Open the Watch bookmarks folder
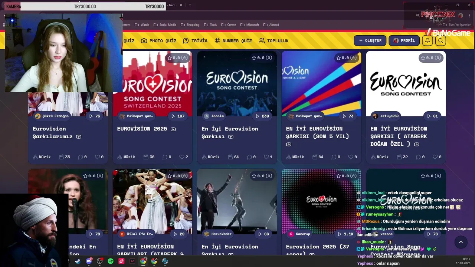The width and height of the screenshot is (475, 267). (142, 25)
